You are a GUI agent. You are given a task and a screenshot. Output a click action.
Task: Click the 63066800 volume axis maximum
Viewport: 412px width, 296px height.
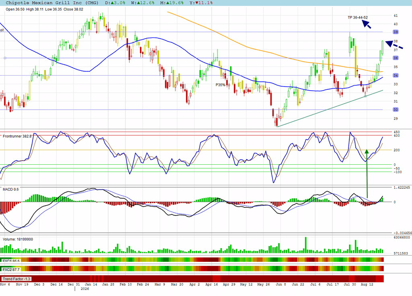(402, 237)
